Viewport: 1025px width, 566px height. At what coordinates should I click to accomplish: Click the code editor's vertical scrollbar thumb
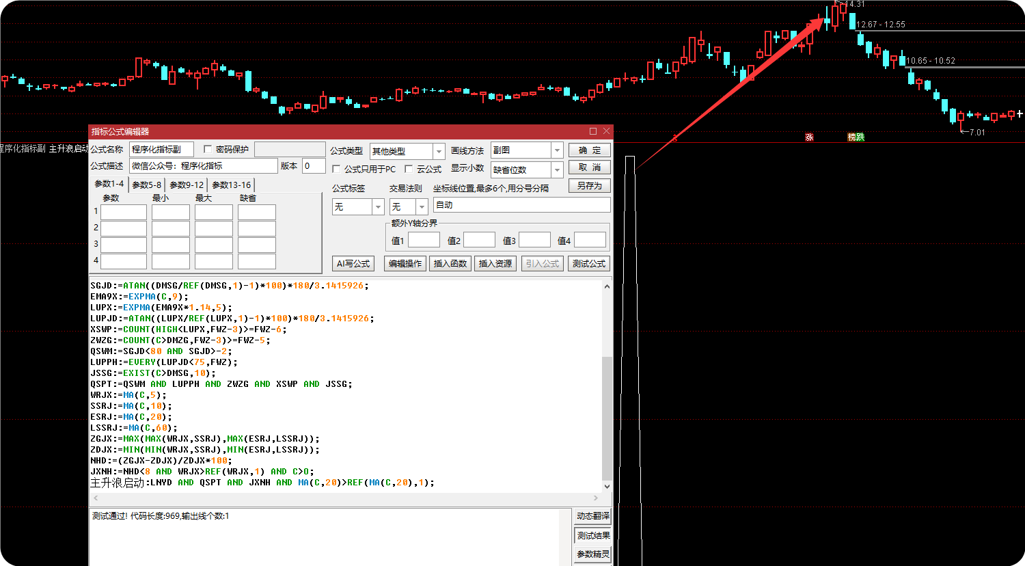click(x=607, y=418)
